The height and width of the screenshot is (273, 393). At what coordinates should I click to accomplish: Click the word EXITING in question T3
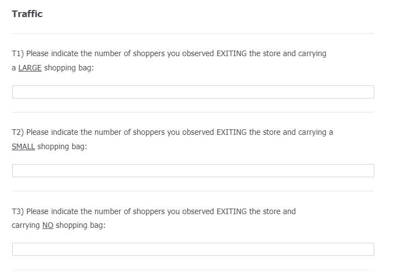(x=232, y=211)
